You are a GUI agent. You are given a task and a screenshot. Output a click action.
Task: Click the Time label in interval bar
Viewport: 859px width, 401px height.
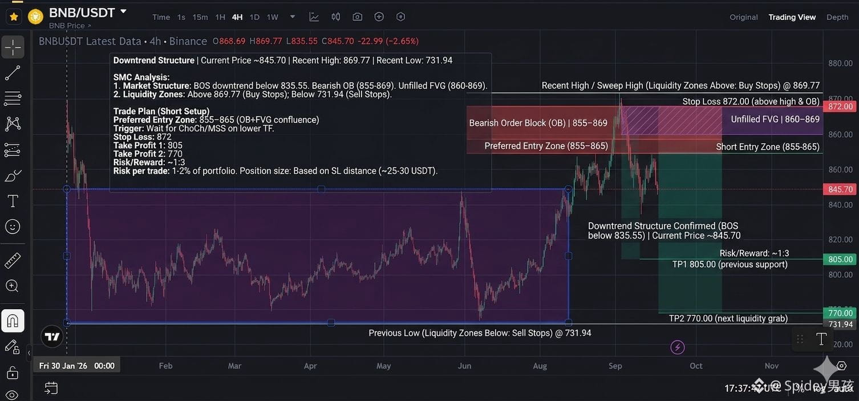(161, 17)
